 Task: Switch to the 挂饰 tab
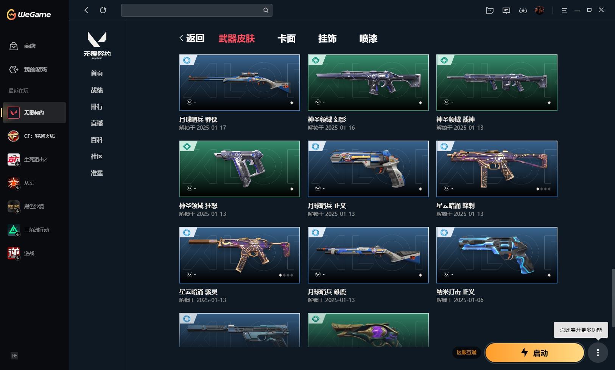point(327,39)
